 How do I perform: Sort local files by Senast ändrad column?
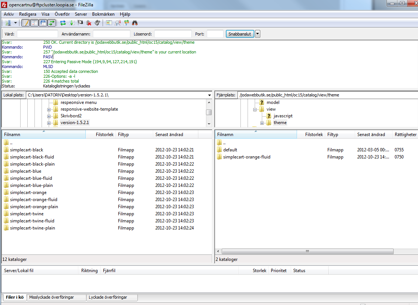click(175, 135)
